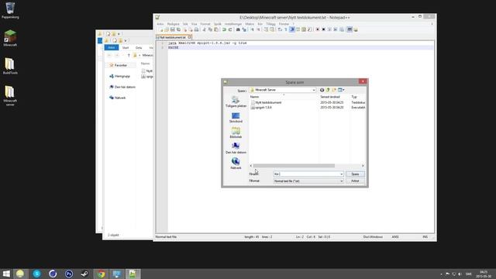496x279 pixels.
Task: Click the Cut scissors icon in Notepad++ toolbar
Action: click(204, 29)
